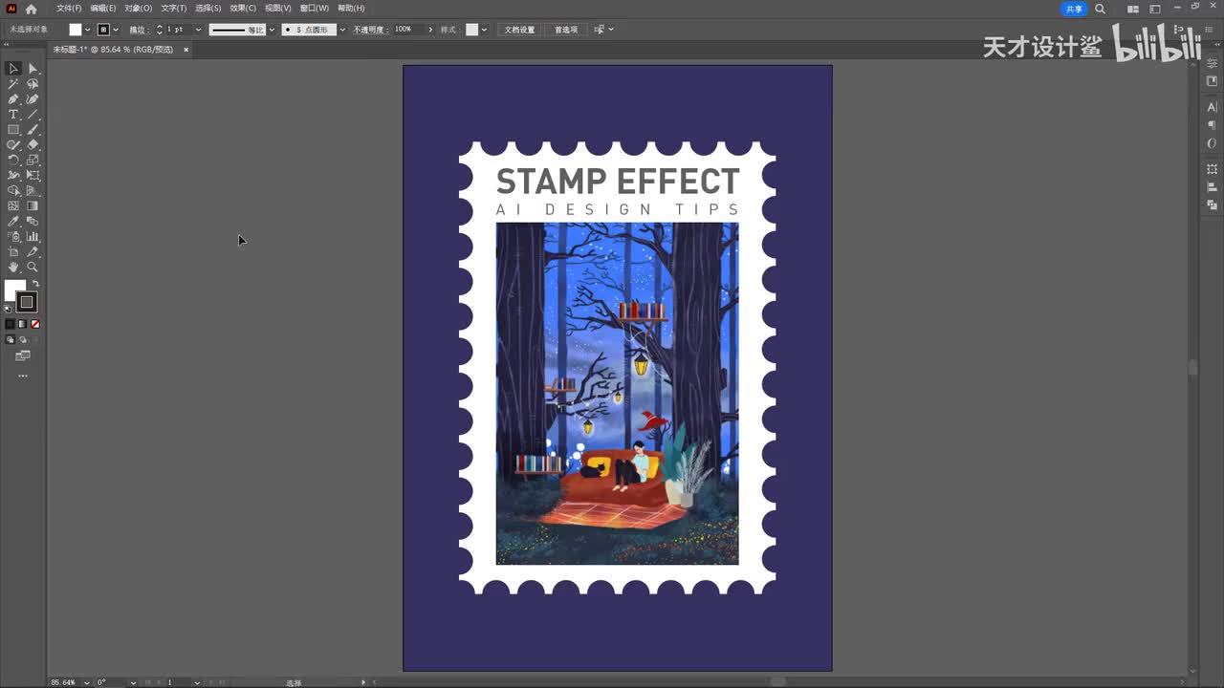
Task: Open Edit Toolbar three-dots button
Action: (23, 376)
